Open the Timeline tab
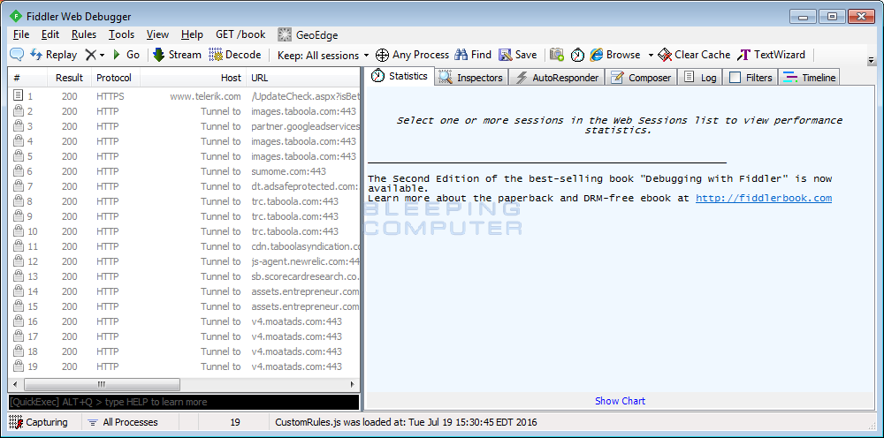The image size is (884, 438). tap(809, 77)
